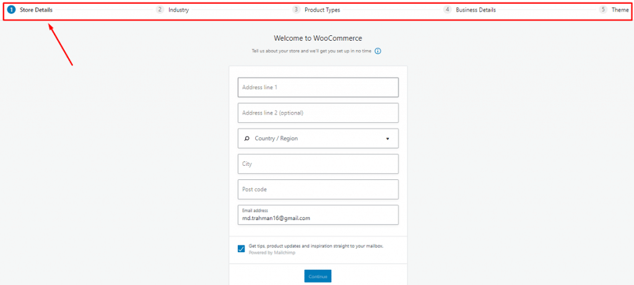Image resolution: width=634 pixels, height=285 pixels.
Task: Open the Business Details step label
Action: [476, 10]
